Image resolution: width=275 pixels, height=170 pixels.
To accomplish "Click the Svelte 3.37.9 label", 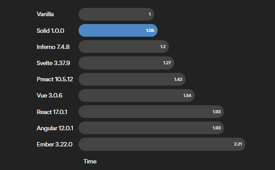I will coord(53,63).
